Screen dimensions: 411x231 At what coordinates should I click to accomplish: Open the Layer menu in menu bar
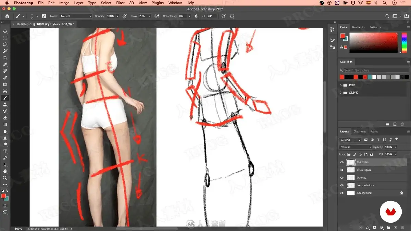click(x=79, y=3)
